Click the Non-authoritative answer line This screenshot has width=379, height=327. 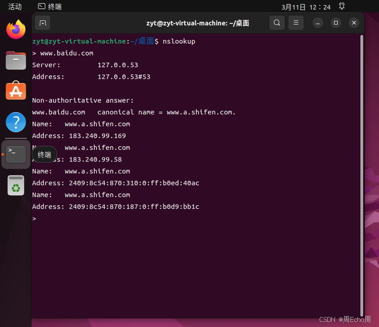[83, 100]
